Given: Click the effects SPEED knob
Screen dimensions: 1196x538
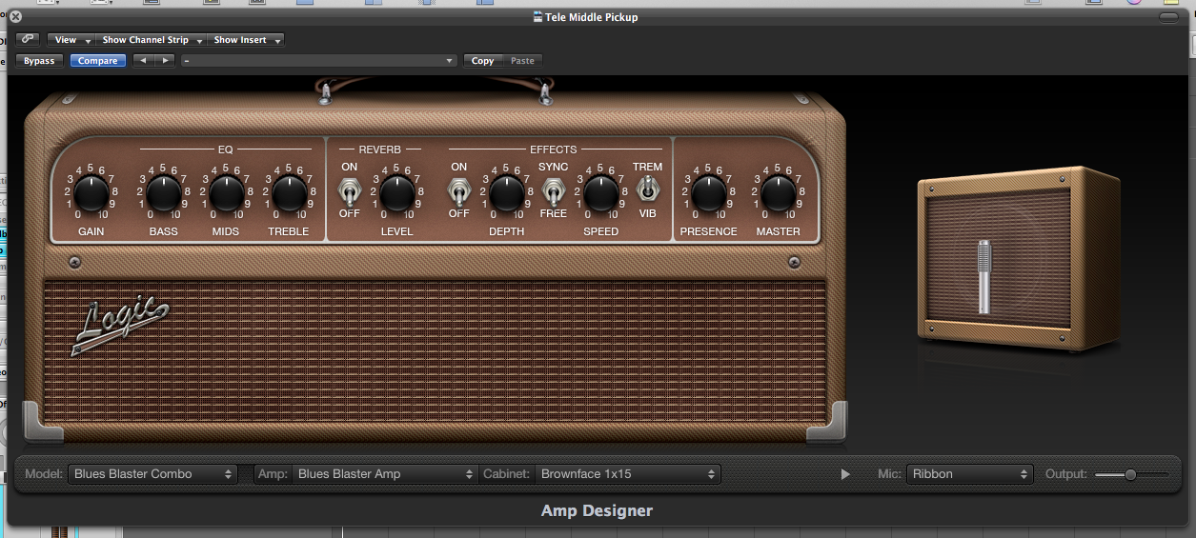Looking at the screenshot, I should coord(600,195).
